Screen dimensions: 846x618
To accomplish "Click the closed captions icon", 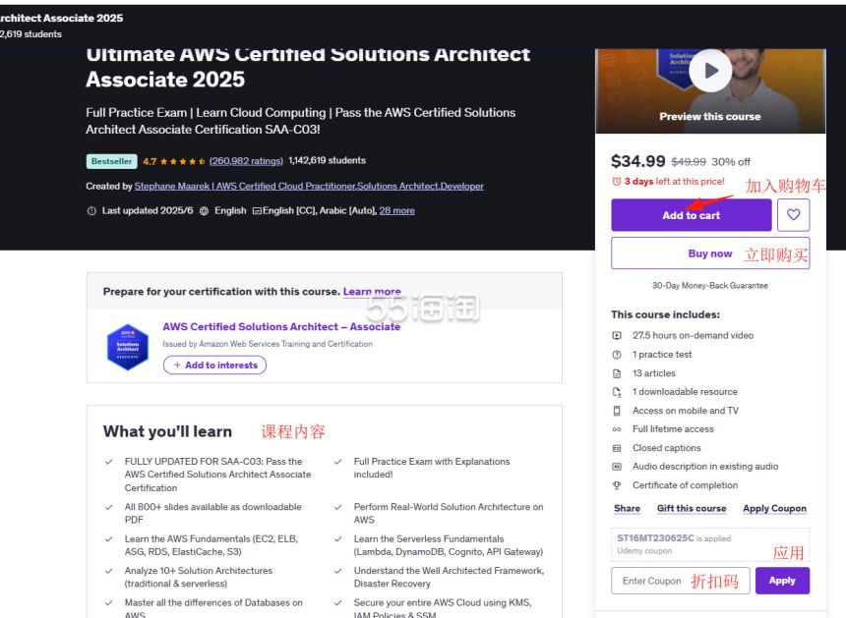I will click(x=617, y=448).
